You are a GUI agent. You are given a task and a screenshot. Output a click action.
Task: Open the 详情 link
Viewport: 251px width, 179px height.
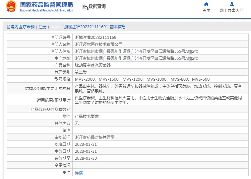point(79,173)
